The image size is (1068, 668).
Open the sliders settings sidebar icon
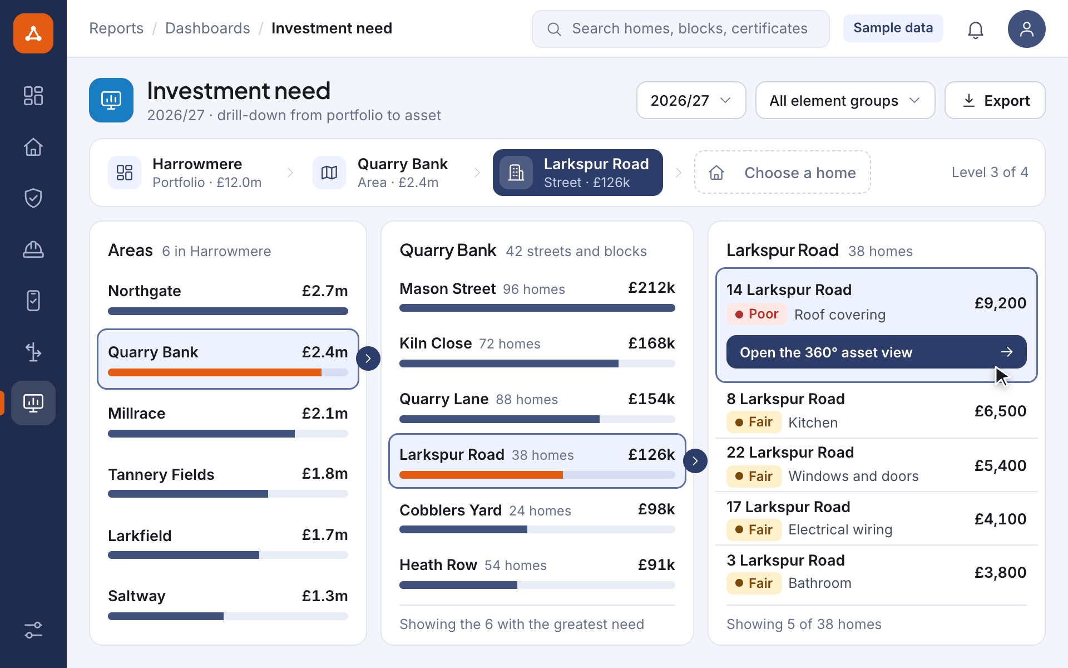pyautogui.click(x=33, y=630)
